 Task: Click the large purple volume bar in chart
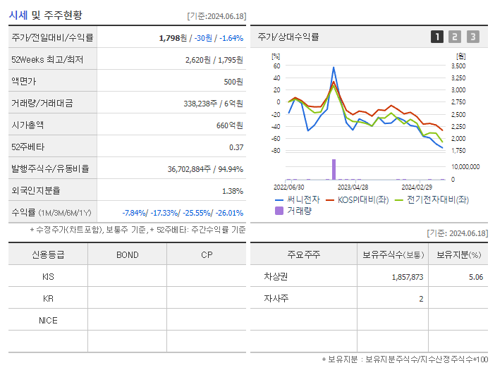coord(334,169)
